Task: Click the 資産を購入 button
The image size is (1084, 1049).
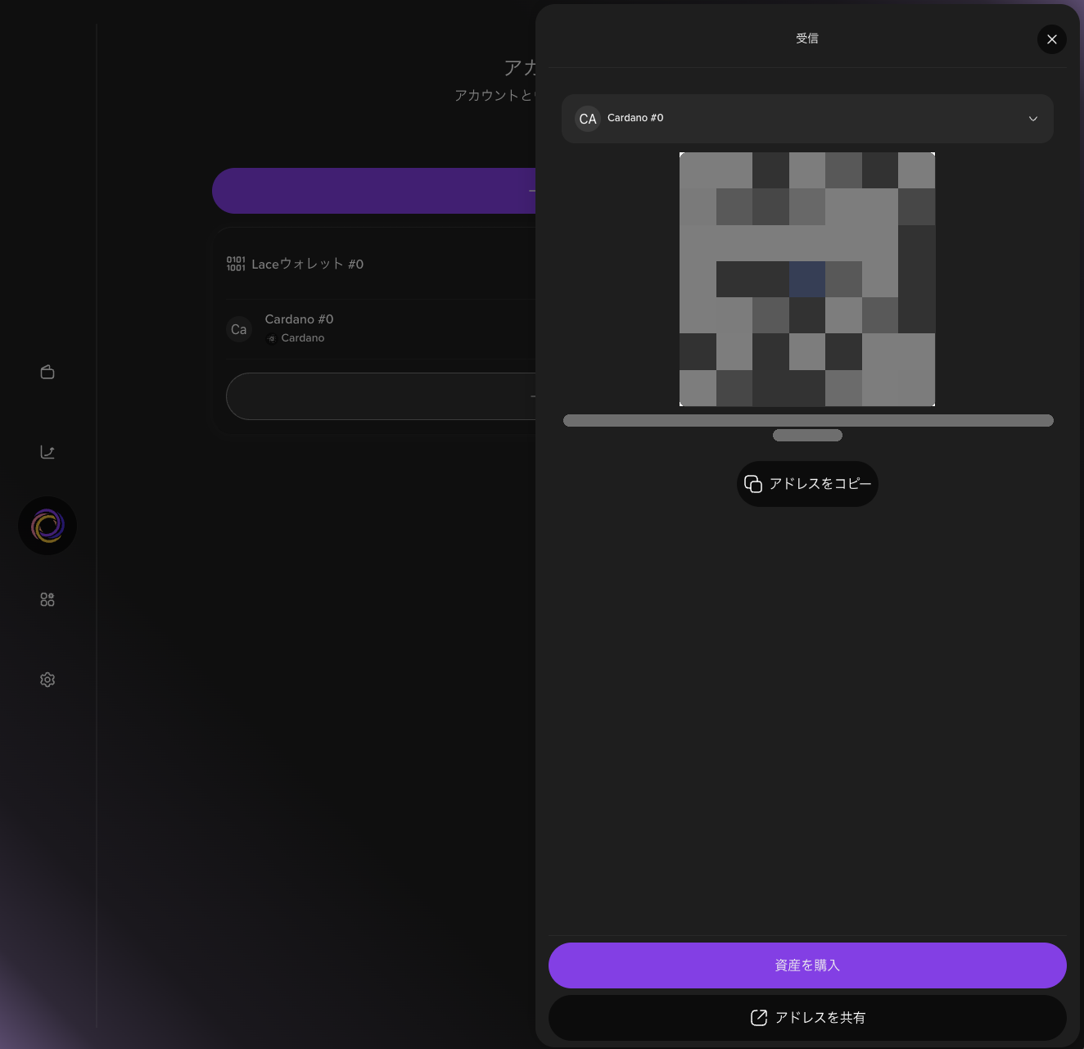Action: 807,965
